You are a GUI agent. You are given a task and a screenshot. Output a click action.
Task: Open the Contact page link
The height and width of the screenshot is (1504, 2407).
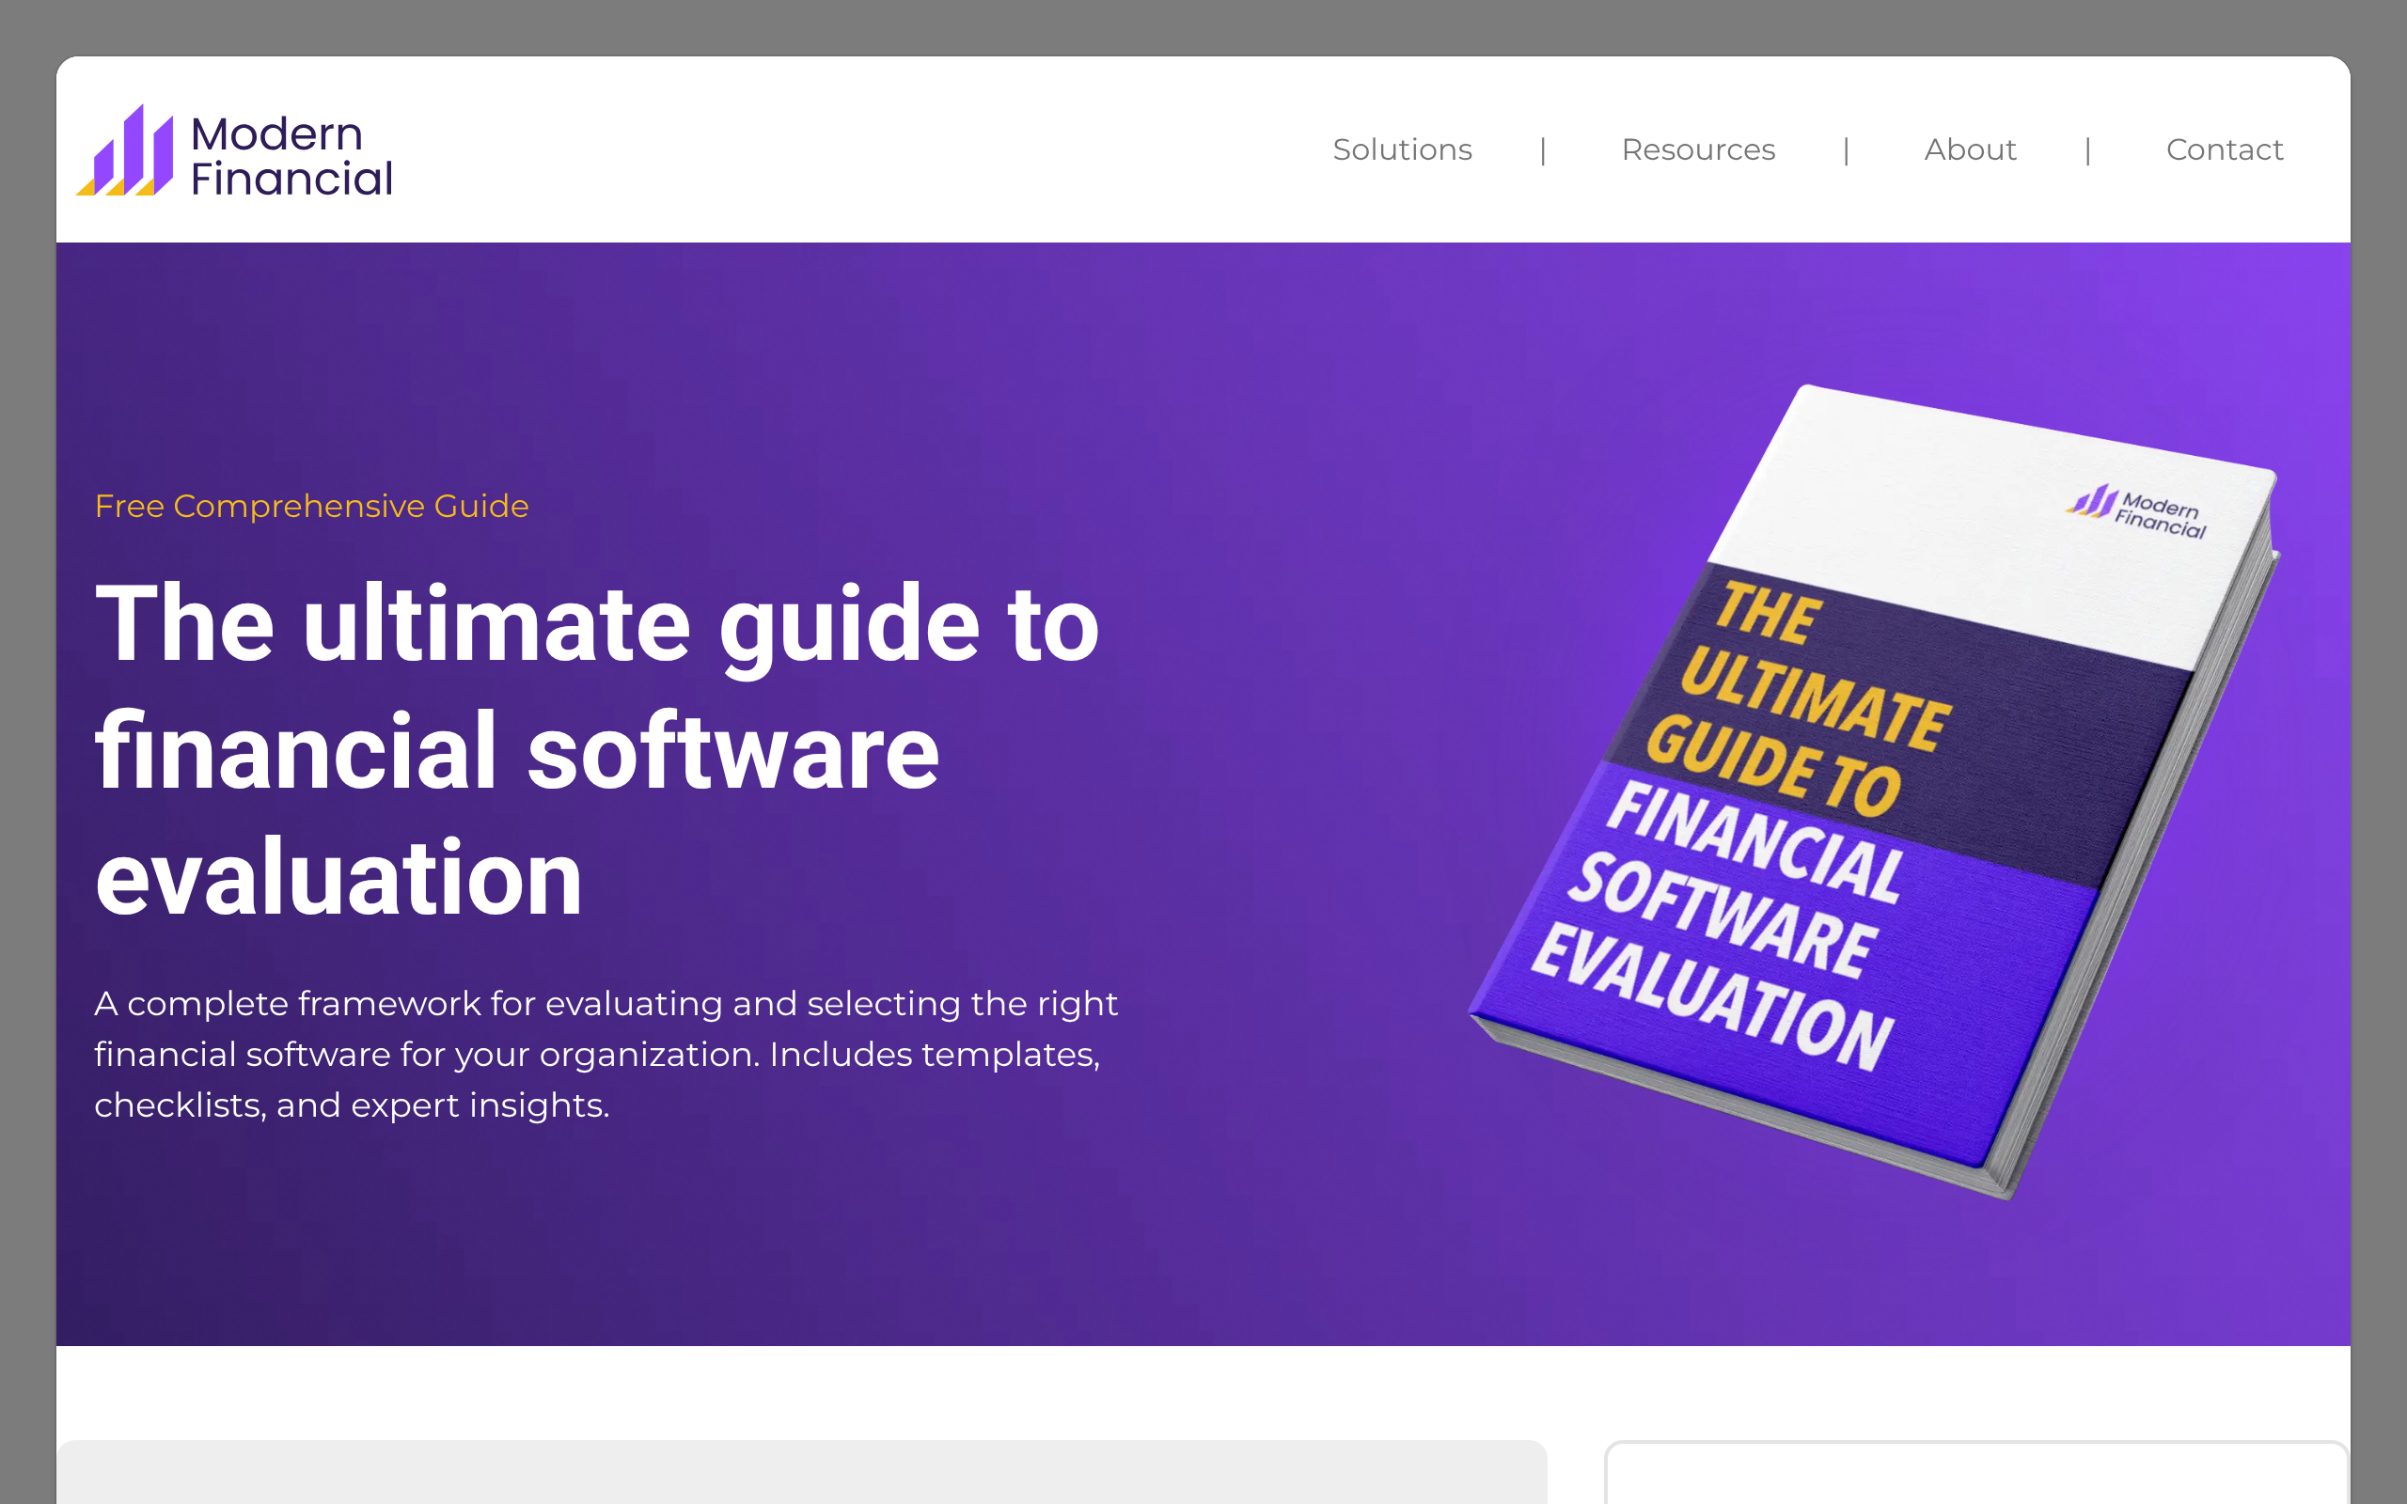pyautogui.click(x=2224, y=149)
